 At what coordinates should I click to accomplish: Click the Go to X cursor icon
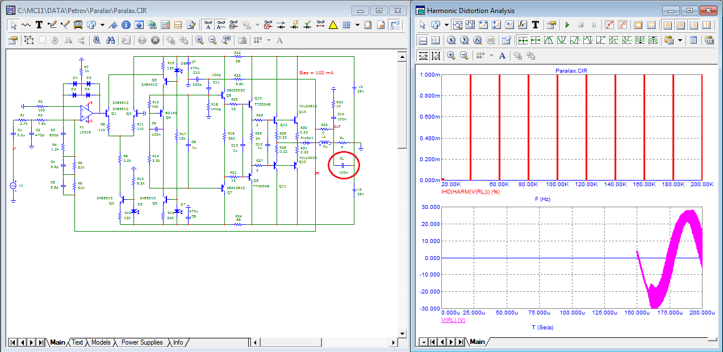point(452,40)
